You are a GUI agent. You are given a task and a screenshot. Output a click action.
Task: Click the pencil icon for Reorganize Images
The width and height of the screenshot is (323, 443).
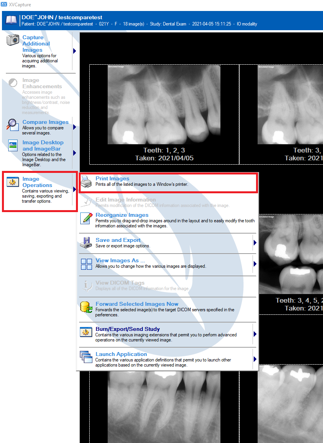[x=87, y=218]
